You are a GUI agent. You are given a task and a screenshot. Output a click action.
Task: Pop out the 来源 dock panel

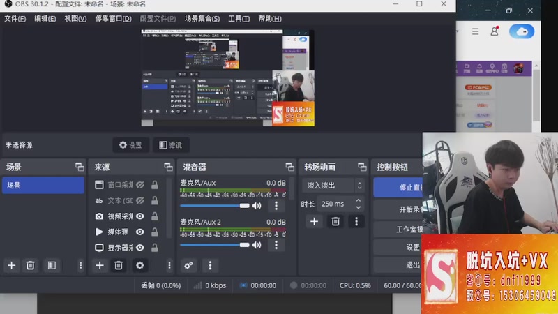click(168, 167)
